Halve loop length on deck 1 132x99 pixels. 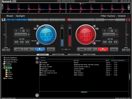tap(16, 31)
